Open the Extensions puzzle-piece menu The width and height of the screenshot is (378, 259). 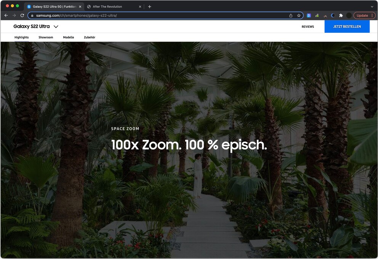click(341, 15)
